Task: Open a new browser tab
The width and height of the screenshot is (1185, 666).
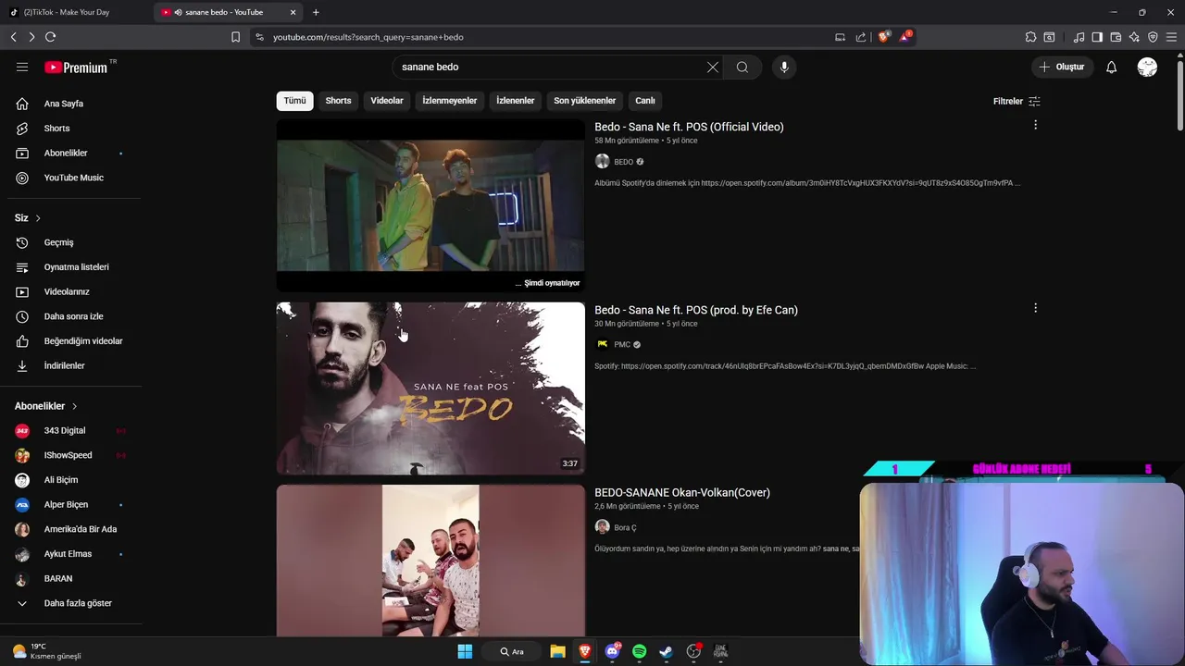Action: pos(316,12)
